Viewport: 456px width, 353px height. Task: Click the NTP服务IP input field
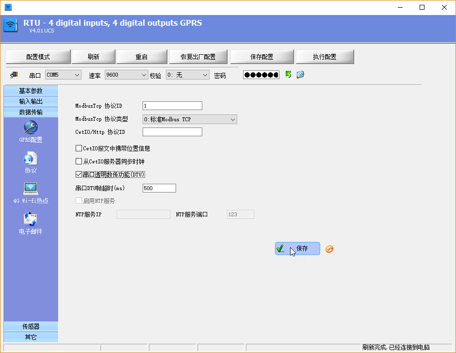pos(144,214)
